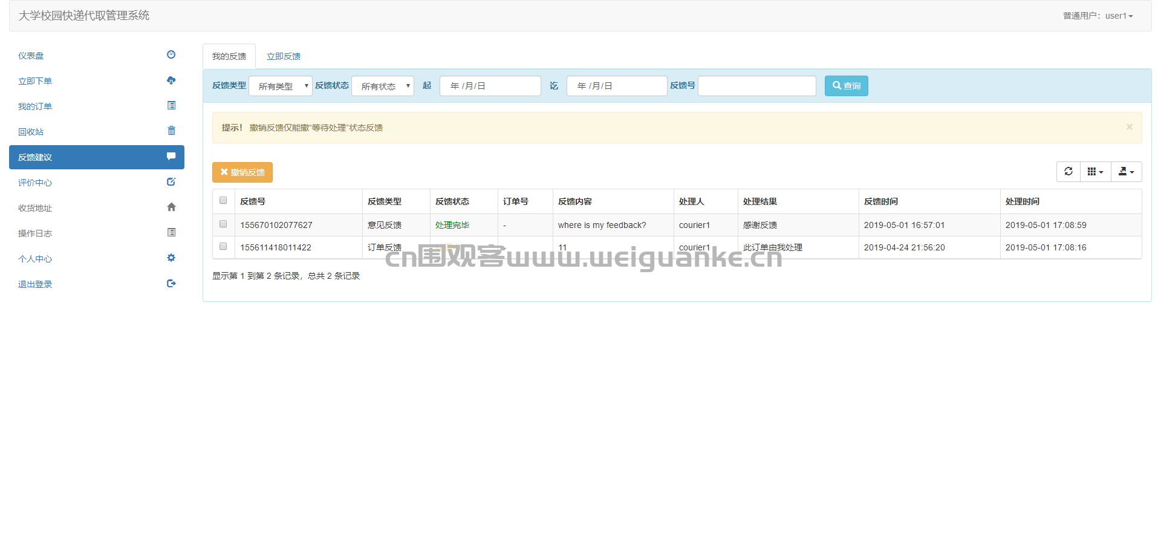Click the cloud upload icon beside 立即下单
The image size is (1161, 534).
(x=171, y=80)
